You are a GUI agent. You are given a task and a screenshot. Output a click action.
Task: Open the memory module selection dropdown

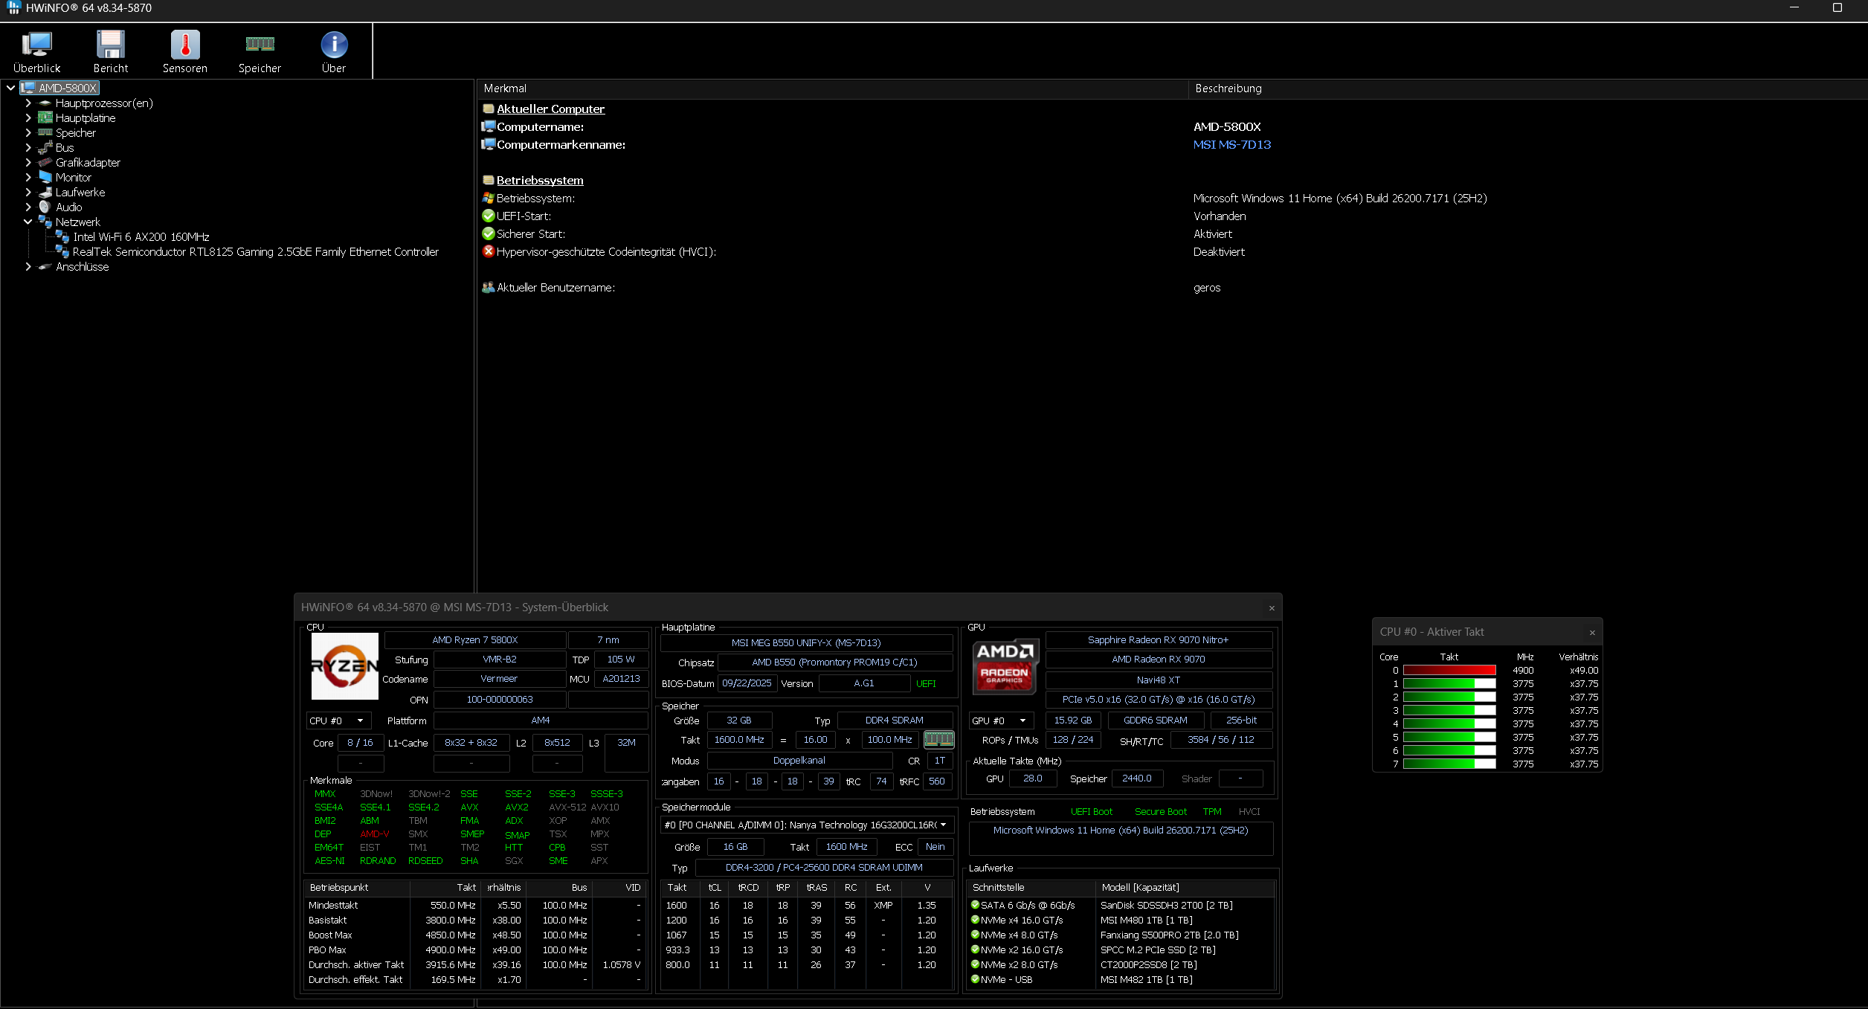806,825
